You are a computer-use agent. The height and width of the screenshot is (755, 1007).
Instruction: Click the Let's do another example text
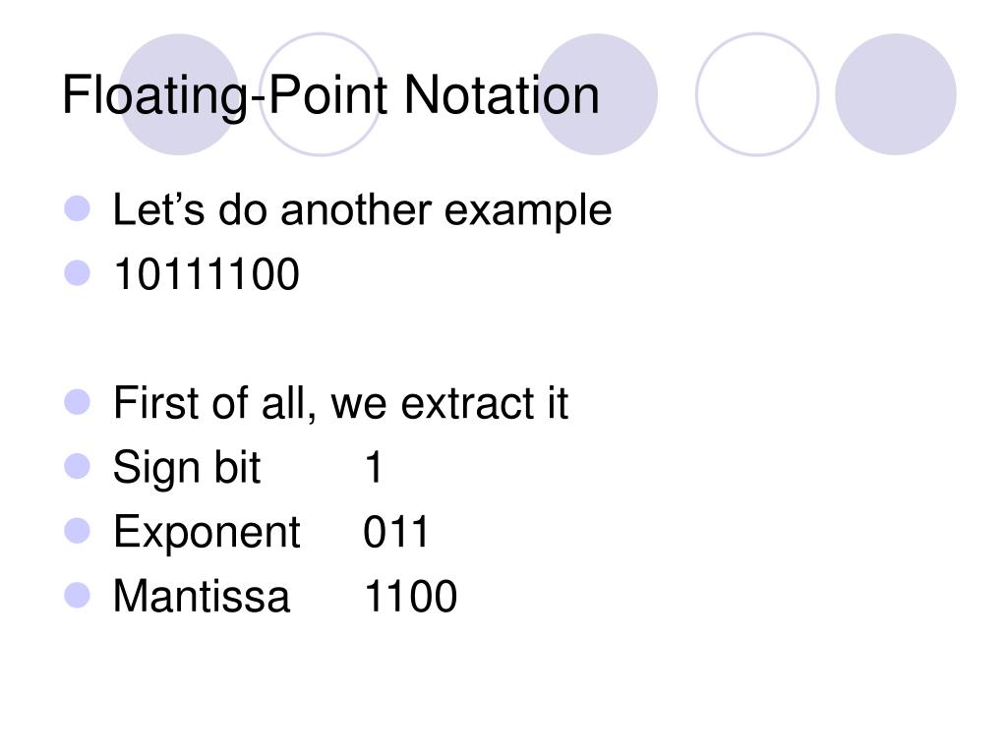click(362, 210)
